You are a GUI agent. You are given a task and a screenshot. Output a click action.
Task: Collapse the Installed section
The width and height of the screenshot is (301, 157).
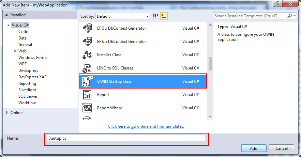[x=7, y=15]
